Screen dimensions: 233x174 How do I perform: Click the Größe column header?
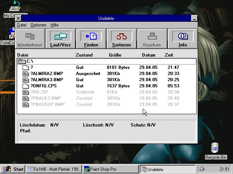tap(115, 55)
